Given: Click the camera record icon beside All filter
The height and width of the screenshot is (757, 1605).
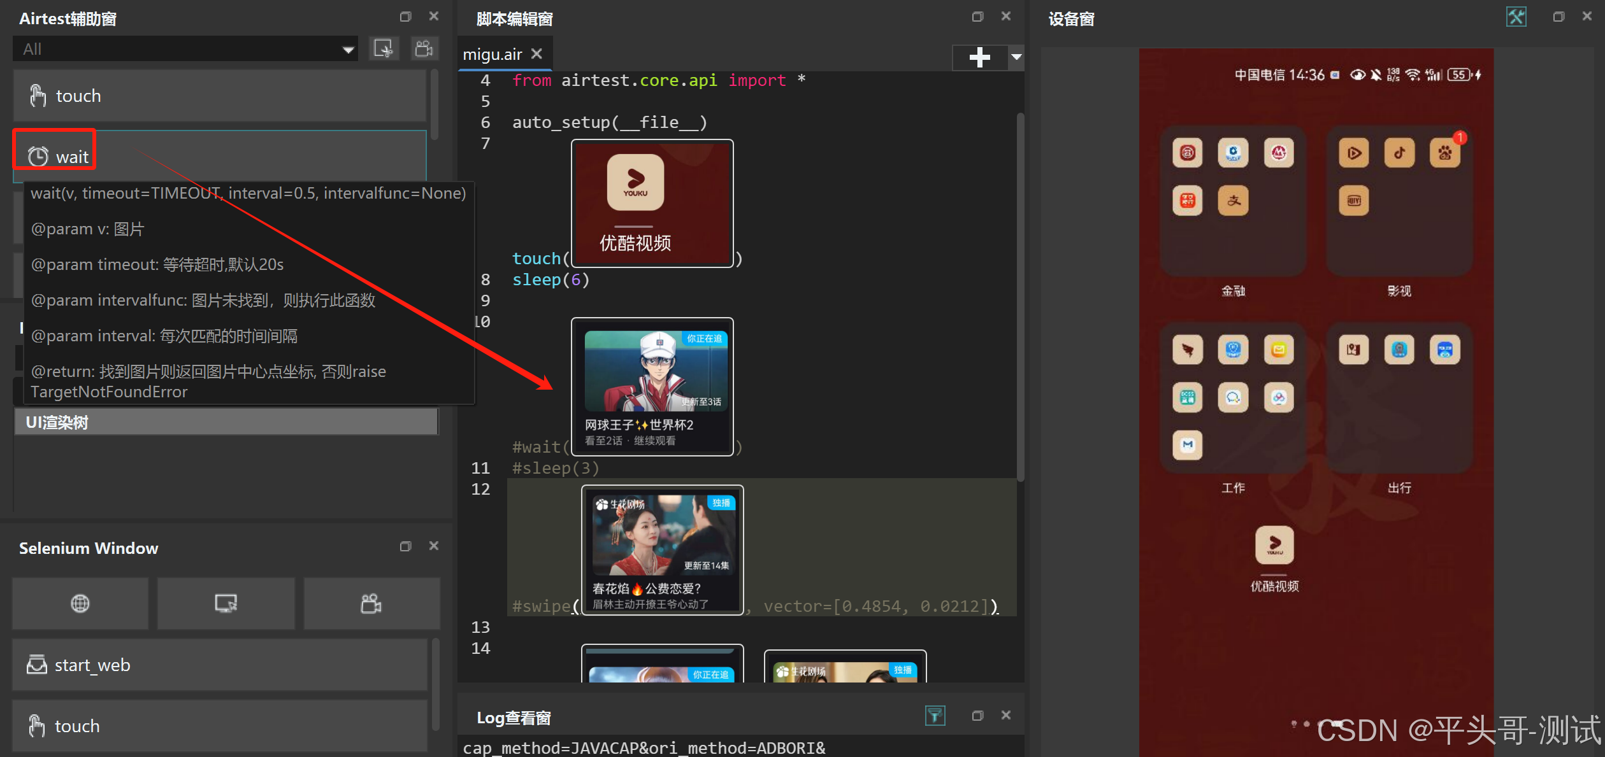Looking at the screenshot, I should (424, 49).
